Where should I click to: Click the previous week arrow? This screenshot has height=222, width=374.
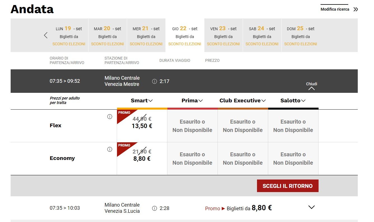tap(46, 36)
